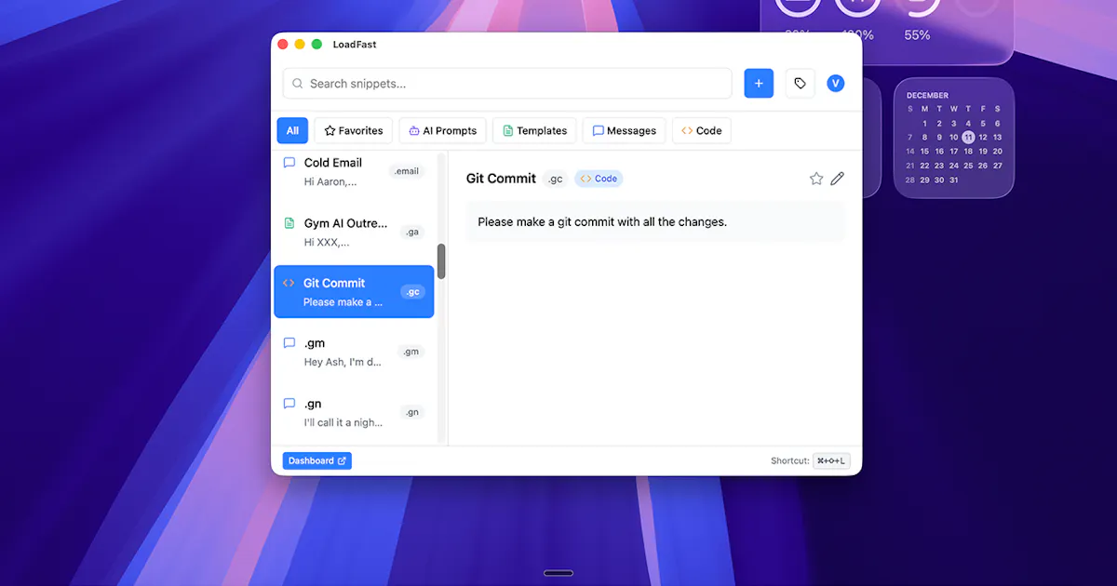Open the Dashboard link

pos(316,461)
